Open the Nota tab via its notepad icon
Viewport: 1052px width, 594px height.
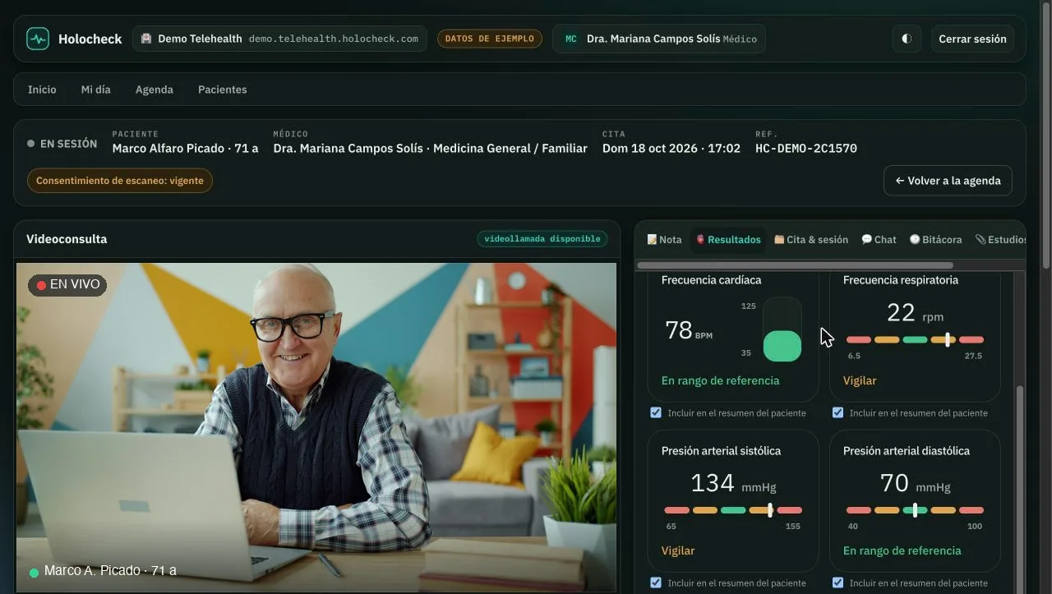coord(652,240)
